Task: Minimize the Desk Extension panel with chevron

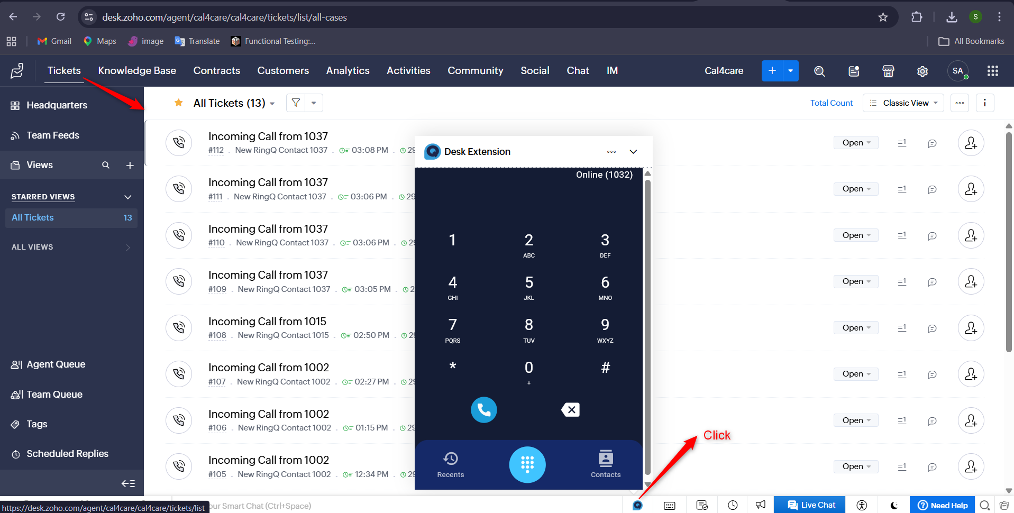Action: pyautogui.click(x=633, y=152)
